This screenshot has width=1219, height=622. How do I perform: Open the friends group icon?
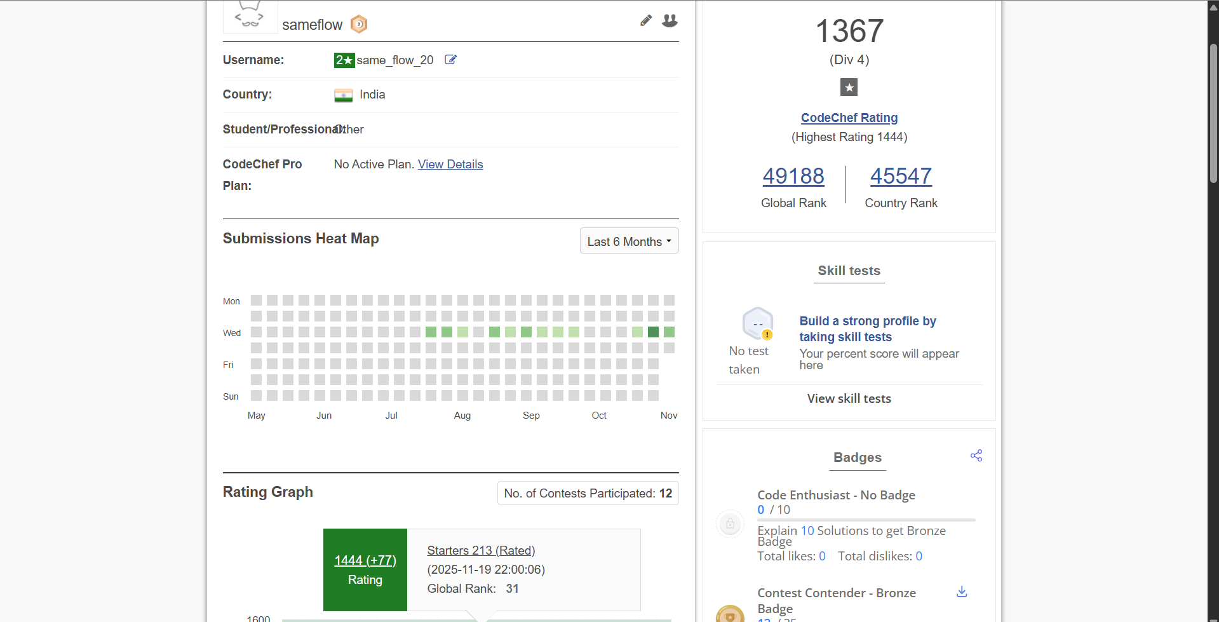pos(670,21)
